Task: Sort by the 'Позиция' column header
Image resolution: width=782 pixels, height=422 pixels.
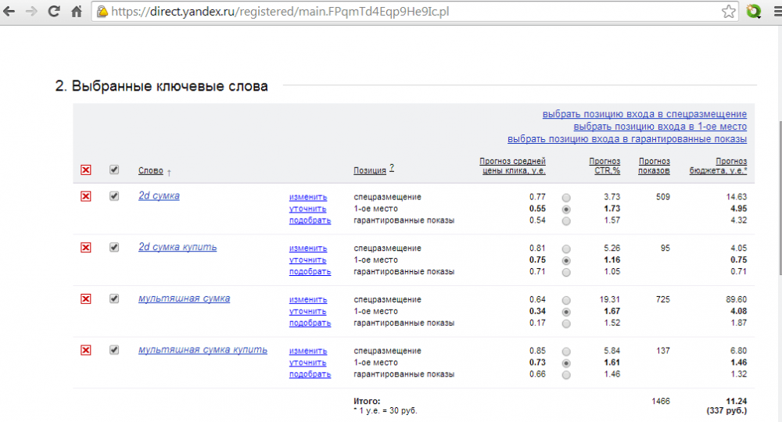Action: pyautogui.click(x=370, y=170)
